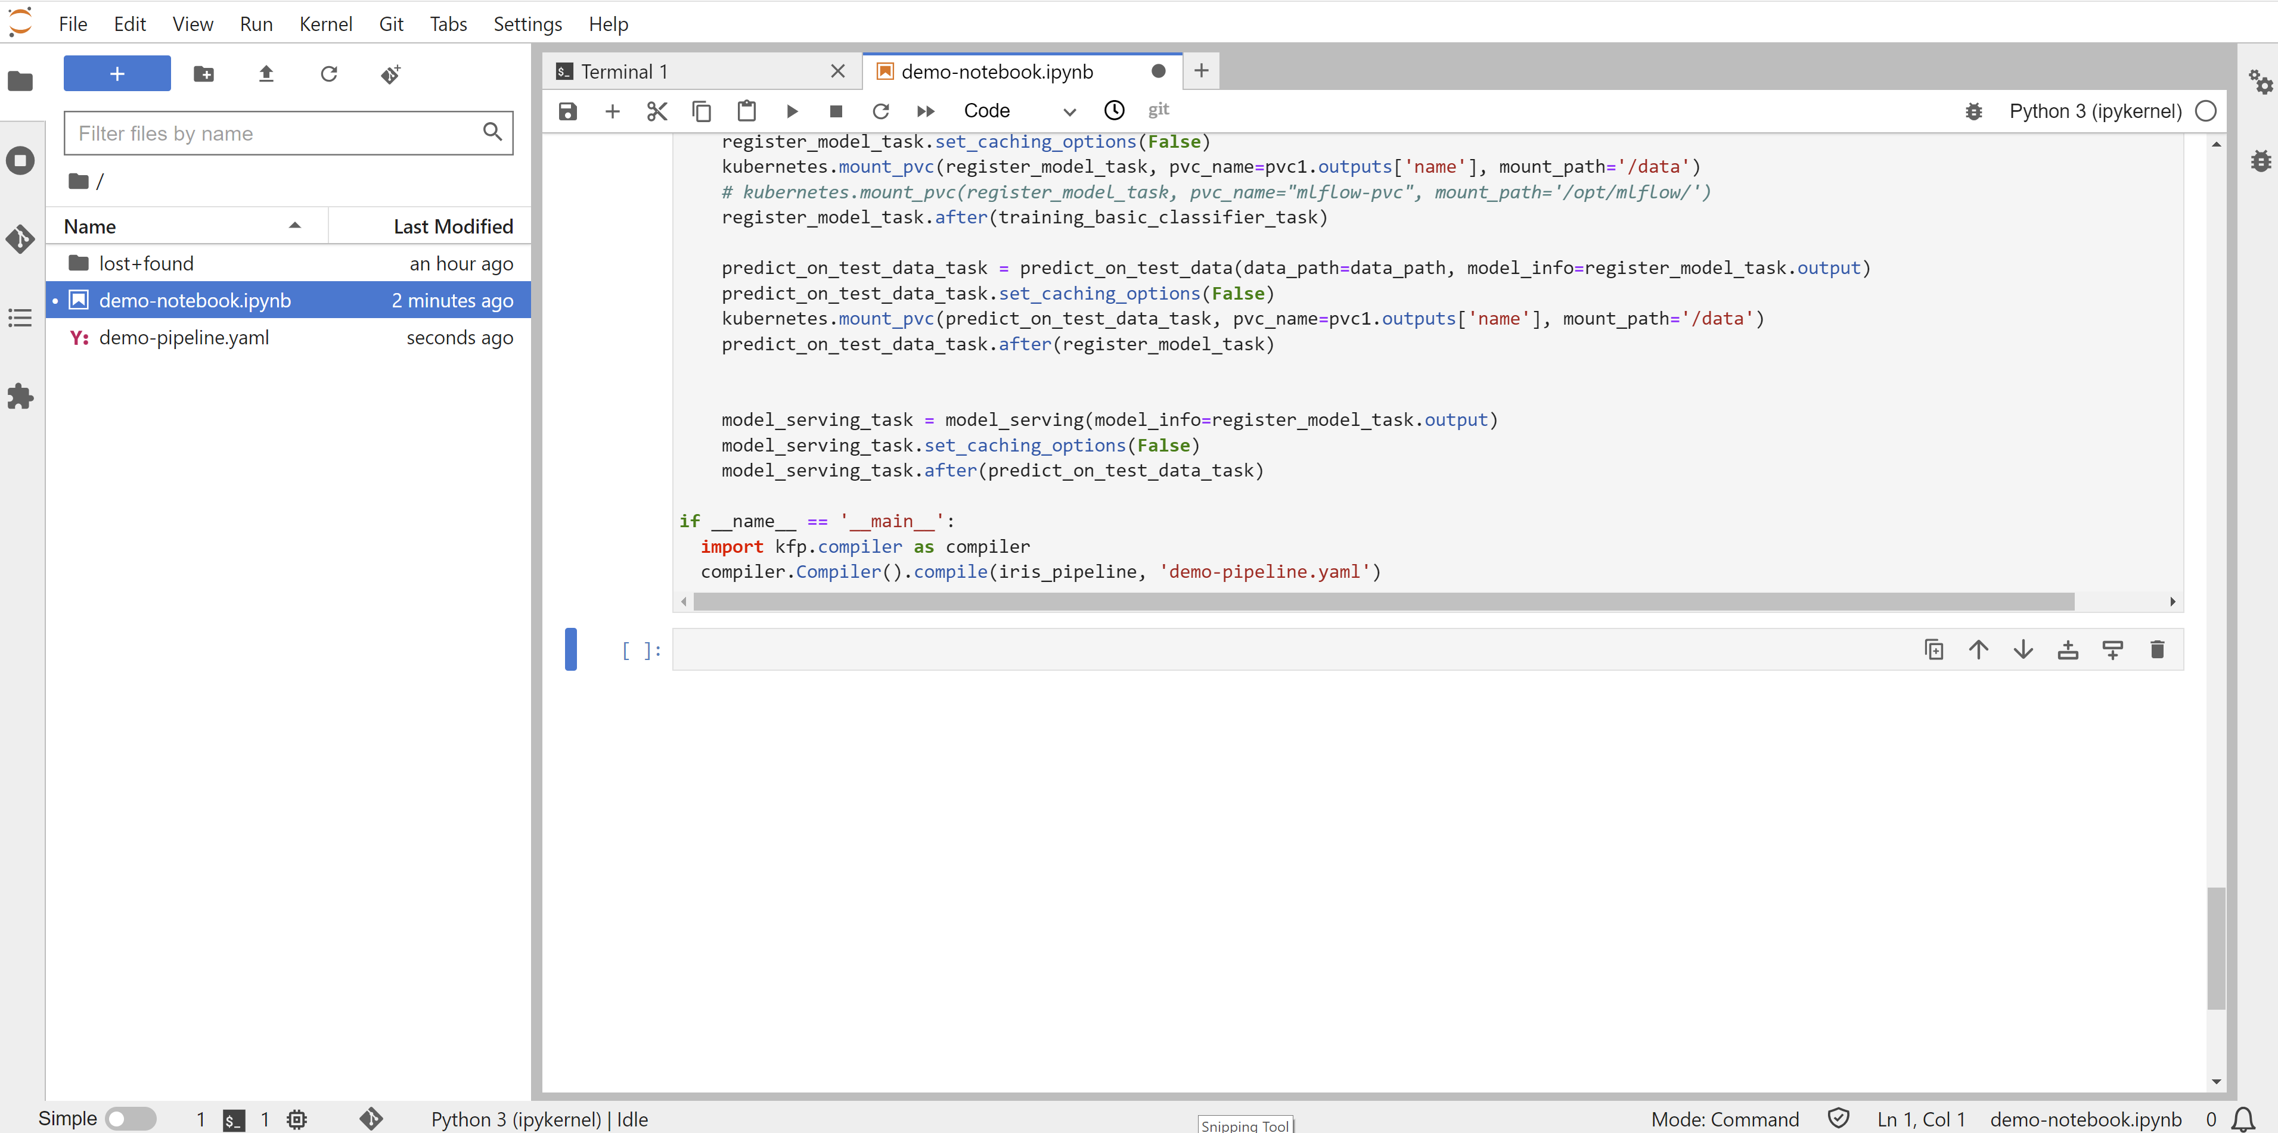This screenshot has width=2278, height=1133.
Task: Open the View menu
Action: pos(193,24)
